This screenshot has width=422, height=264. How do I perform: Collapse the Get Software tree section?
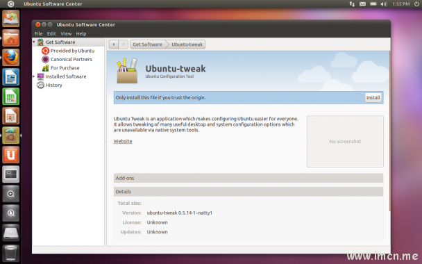click(x=34, y=42)
